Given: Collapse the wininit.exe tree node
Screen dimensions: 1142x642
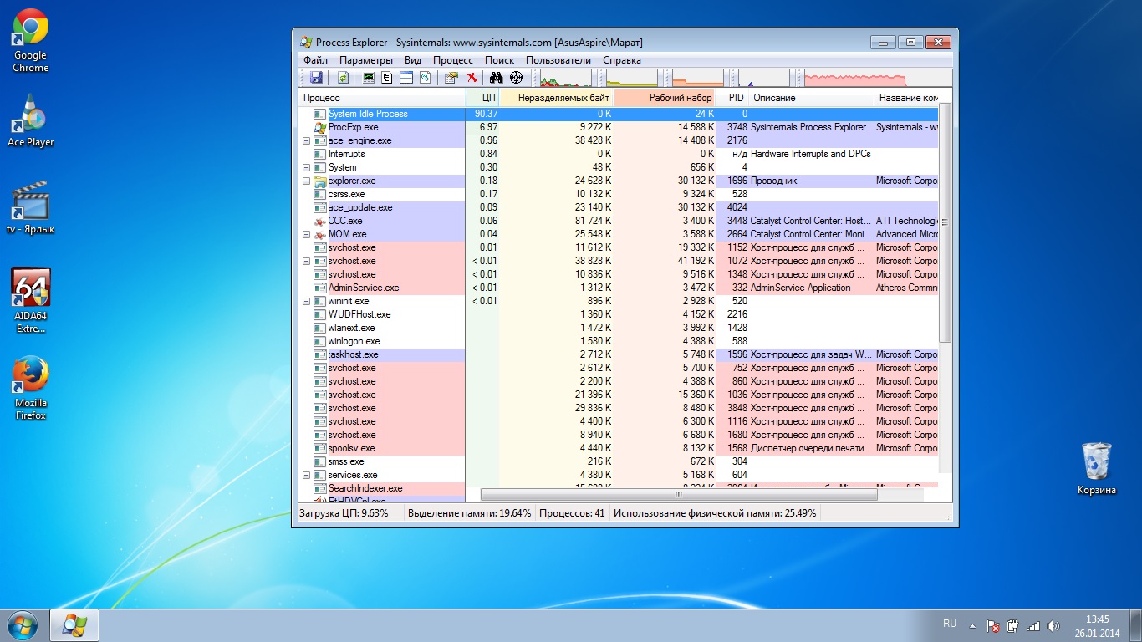Looking at the screenshot, I should (x=306, y=302).
